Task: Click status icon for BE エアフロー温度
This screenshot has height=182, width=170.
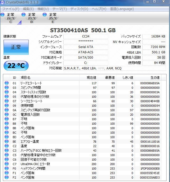Action: [x=7, y=141]
